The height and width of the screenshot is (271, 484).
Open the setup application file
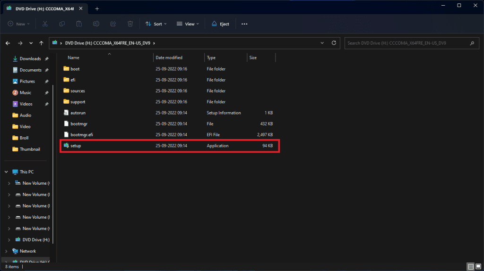point(76,146)
